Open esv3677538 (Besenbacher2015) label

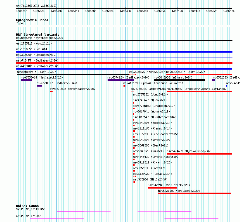[x=156, y=134]
